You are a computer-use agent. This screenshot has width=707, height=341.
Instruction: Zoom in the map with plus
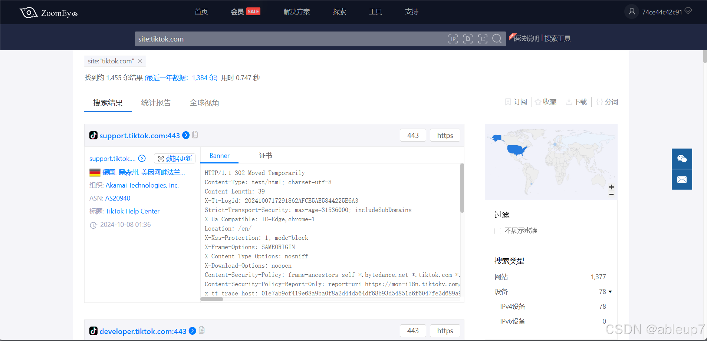click(x=611, y=187)
